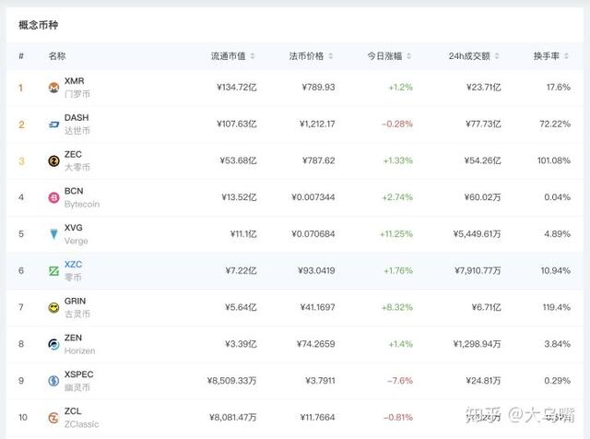The height and width of the screenshot is (439, 590).
Task: Click ZEC market cap ¥53.68亿
Action: 238,160
